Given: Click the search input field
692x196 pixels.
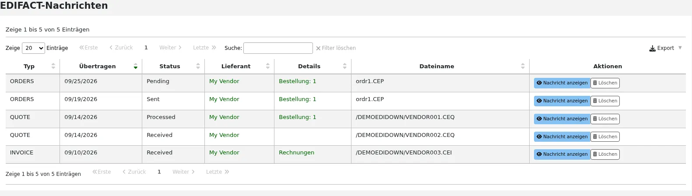Looking at the screenshot, I should point(278,48).
